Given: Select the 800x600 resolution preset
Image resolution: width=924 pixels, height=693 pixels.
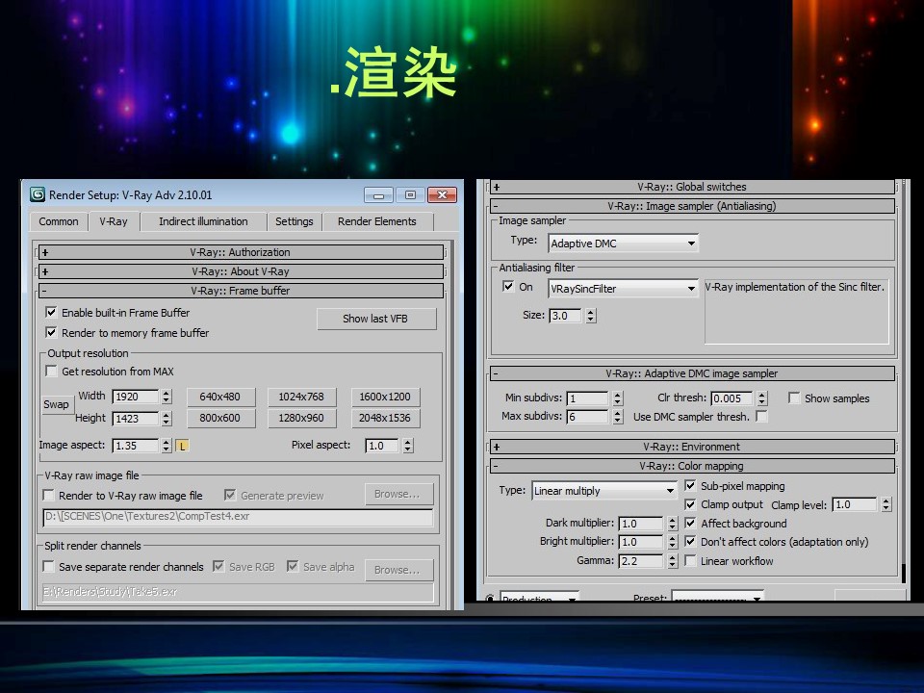Looking at the screenshot, I should pos(220,419).
